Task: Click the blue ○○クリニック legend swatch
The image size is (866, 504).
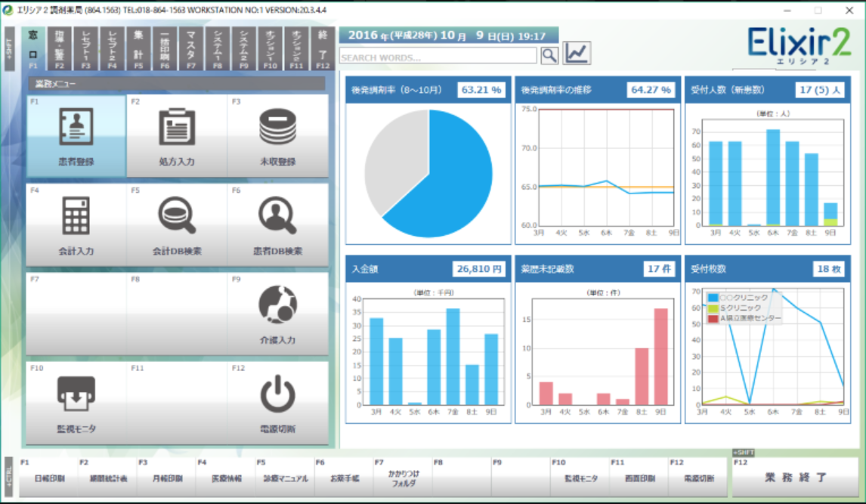Action: [713, 298]
